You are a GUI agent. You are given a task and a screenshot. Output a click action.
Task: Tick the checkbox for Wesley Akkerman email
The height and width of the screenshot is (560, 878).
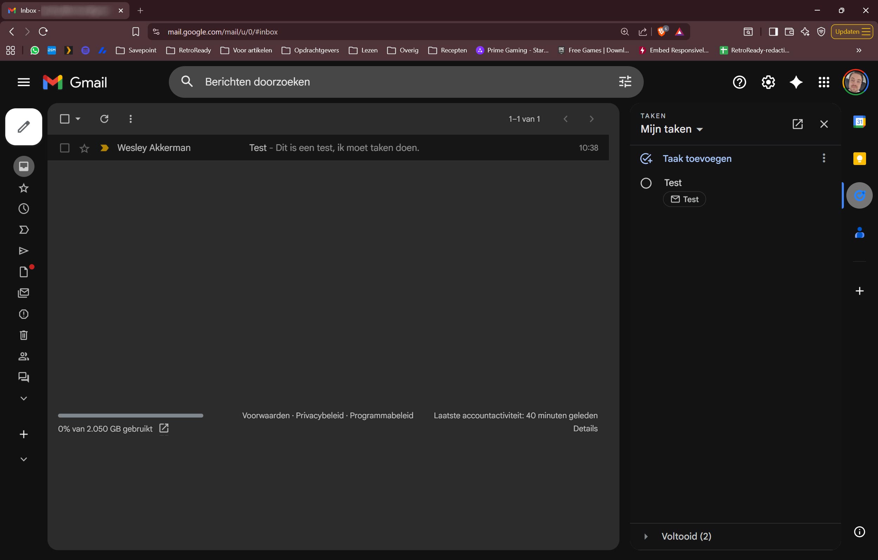[x=64, y=148]
